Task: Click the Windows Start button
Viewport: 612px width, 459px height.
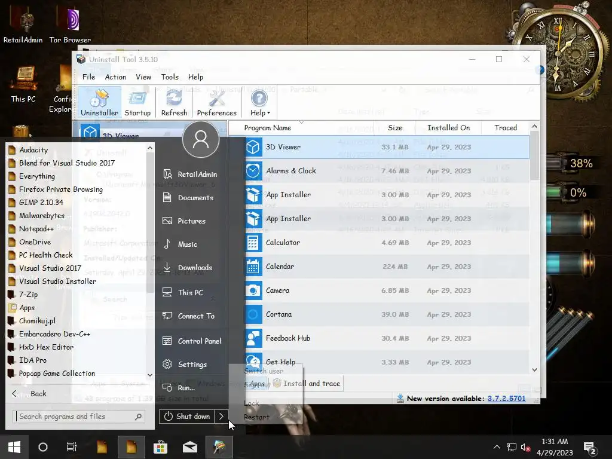Action: coord(14,447)
